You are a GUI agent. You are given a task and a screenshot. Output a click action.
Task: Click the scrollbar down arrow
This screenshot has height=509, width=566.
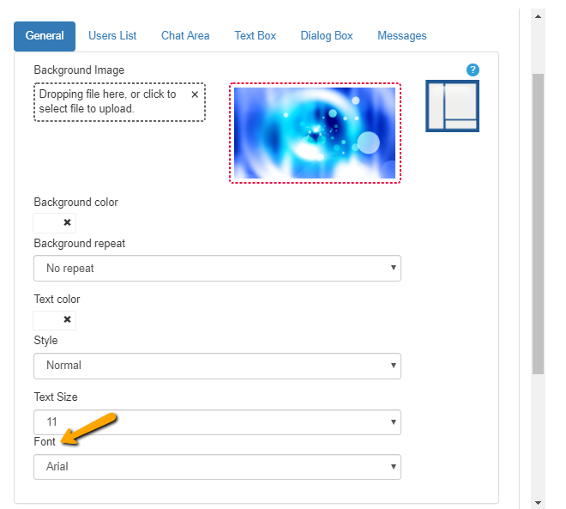tap(538, 502)
